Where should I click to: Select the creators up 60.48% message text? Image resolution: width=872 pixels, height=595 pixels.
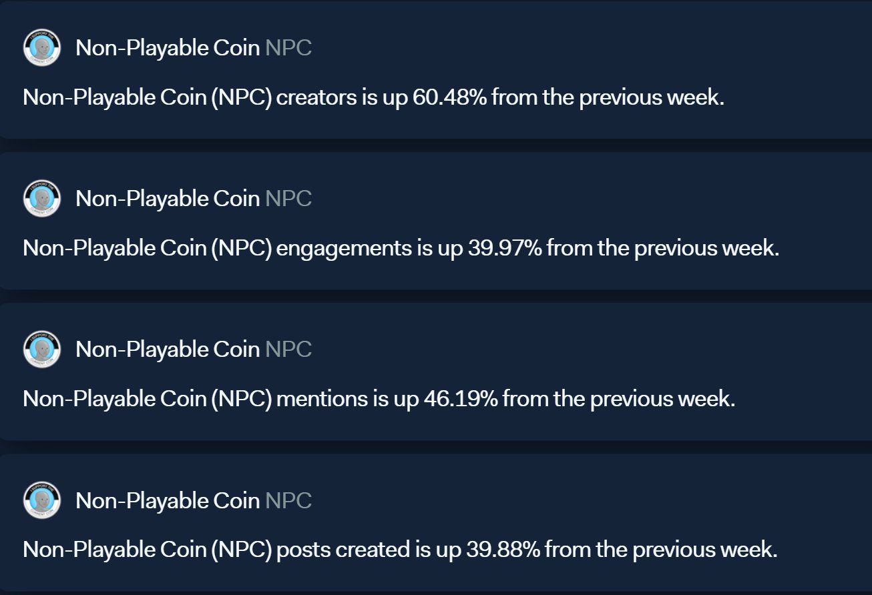373,98
